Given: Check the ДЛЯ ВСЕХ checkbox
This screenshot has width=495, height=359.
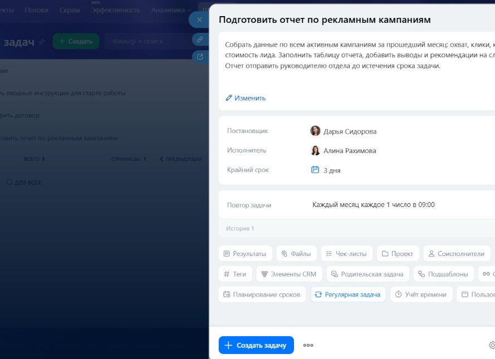Looking at the screenshot, I should coord(9,182).
